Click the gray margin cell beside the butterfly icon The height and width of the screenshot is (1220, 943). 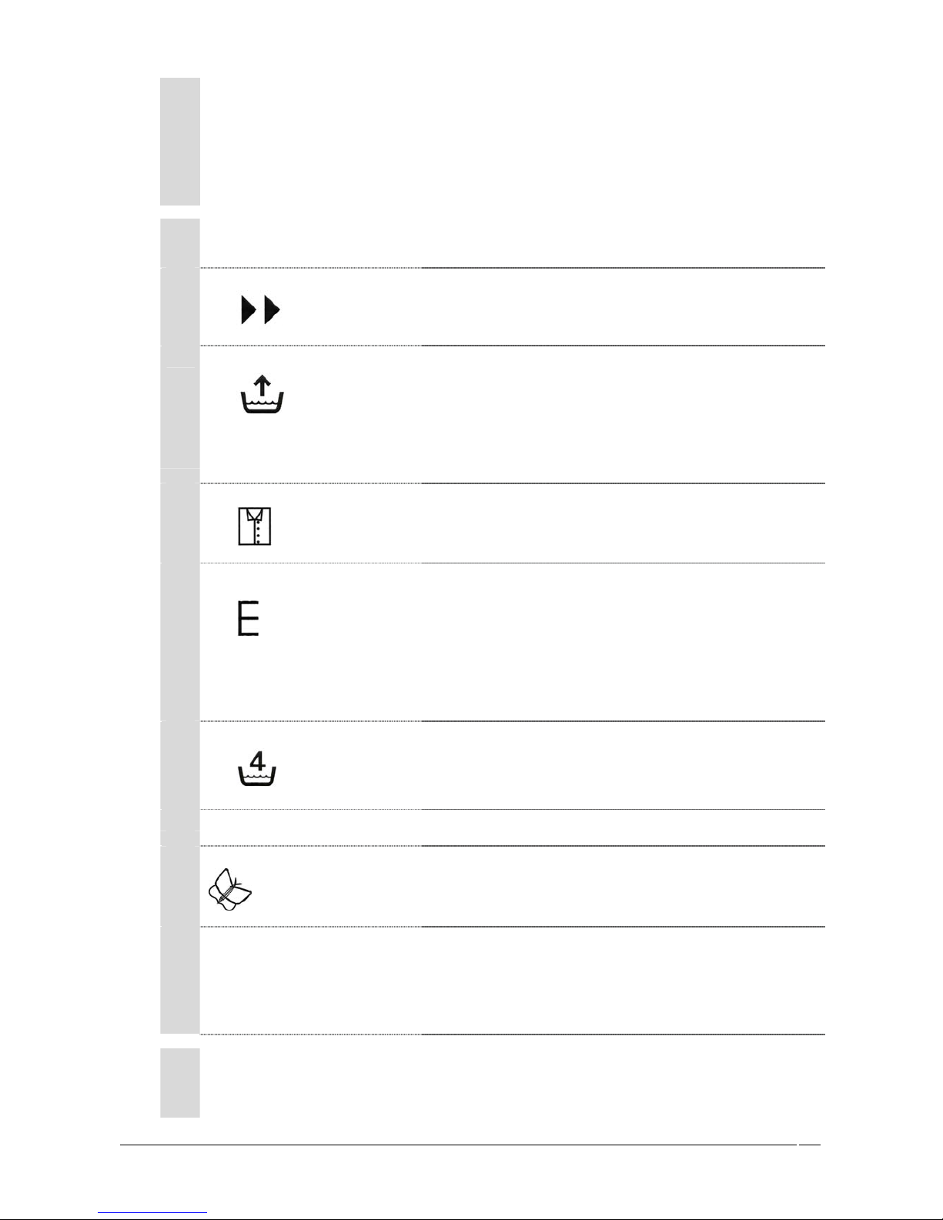(x=180, y=886)
